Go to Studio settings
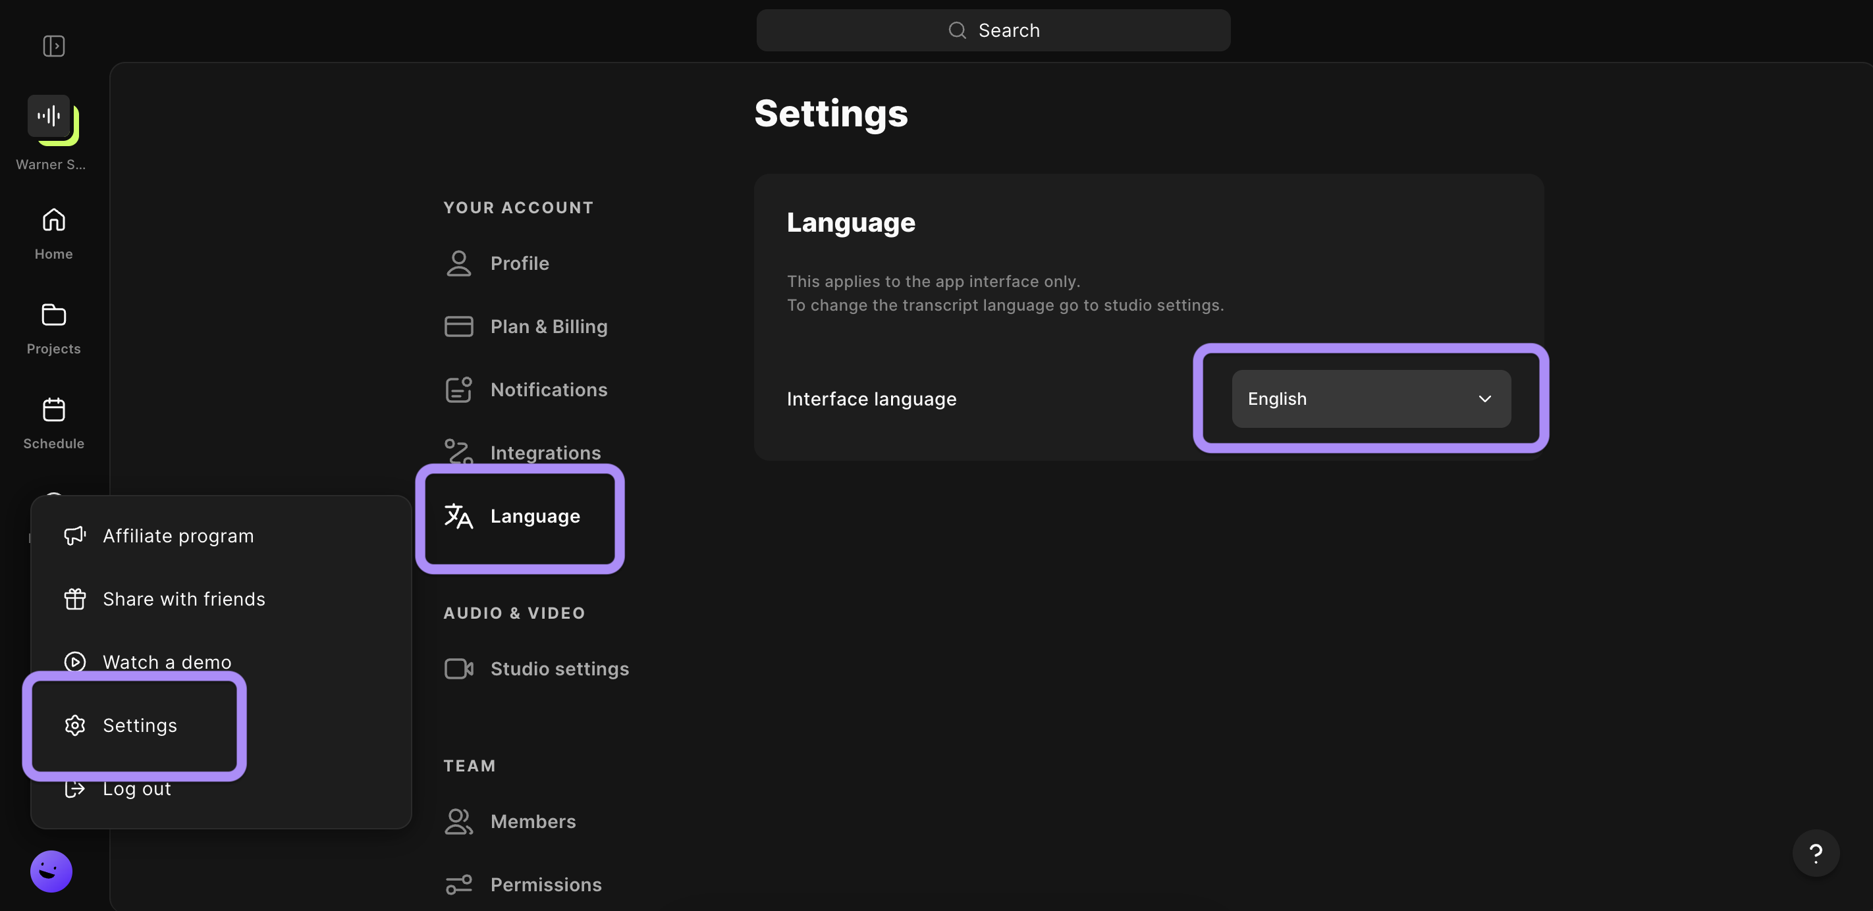The image size is (1873, 911). pyautogui.click(x=537, y=668)
